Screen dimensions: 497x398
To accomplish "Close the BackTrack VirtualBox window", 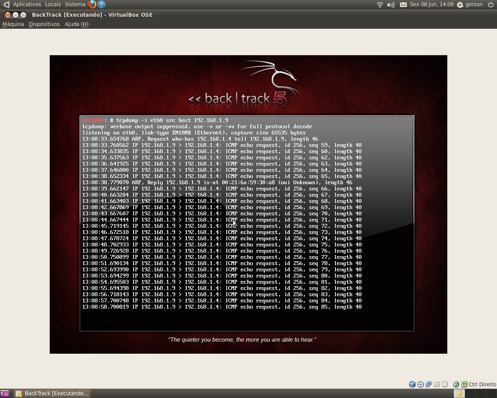I will click(x=8, y=15).
